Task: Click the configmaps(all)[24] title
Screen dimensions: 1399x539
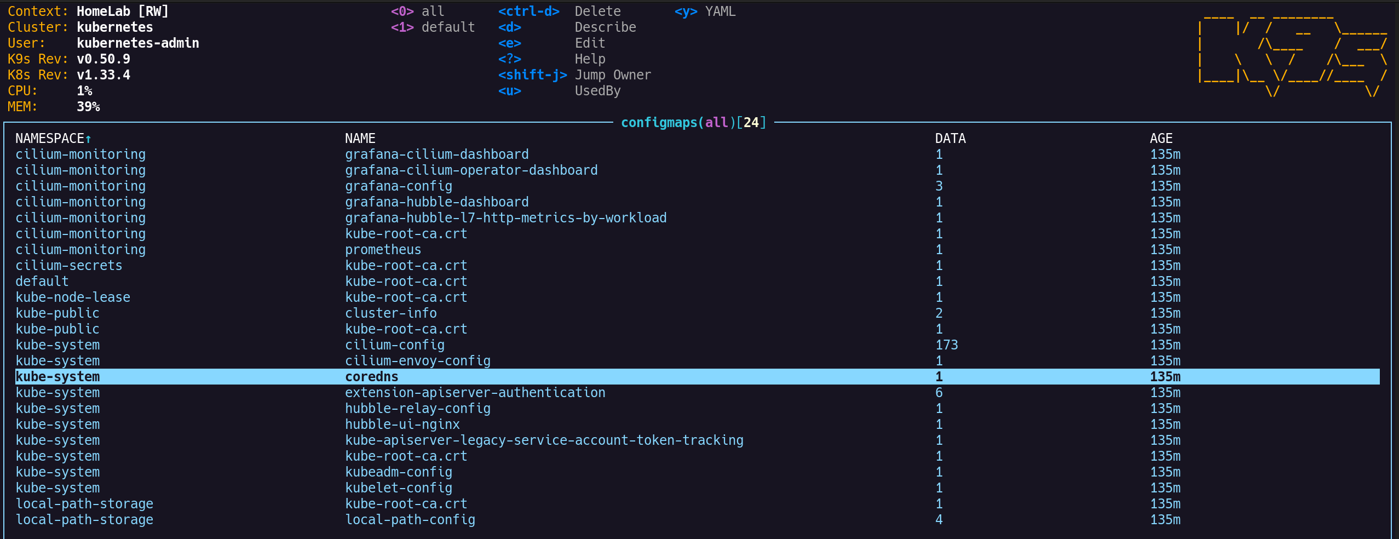Action: point(694,123)
